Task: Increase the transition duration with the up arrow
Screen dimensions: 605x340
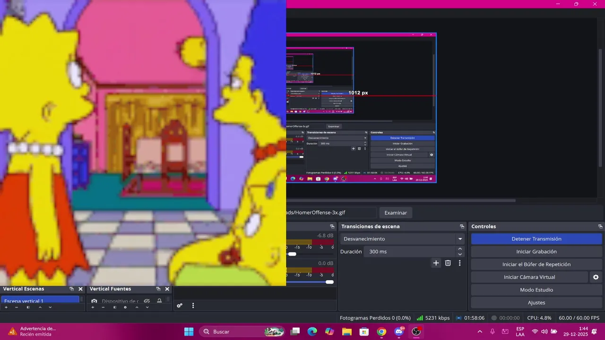Action: (460, 249)
